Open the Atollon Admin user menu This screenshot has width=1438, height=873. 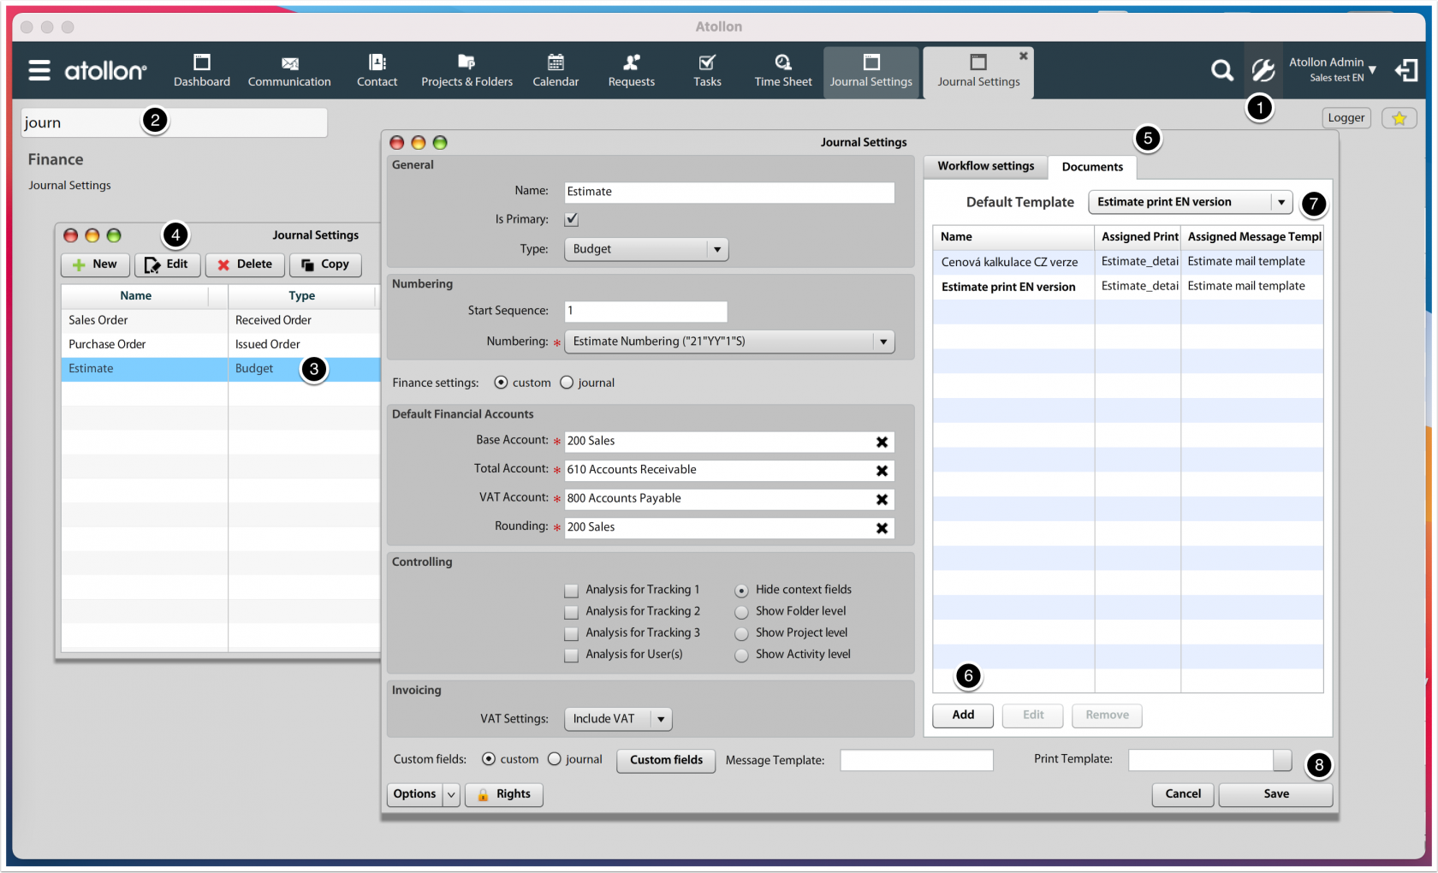(1333, 69)
